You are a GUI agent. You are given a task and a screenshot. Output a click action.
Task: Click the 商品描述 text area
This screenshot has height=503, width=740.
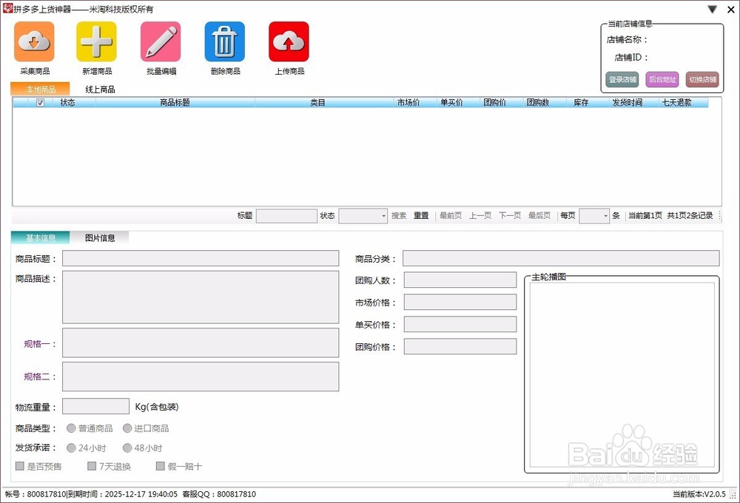[201, 297]
